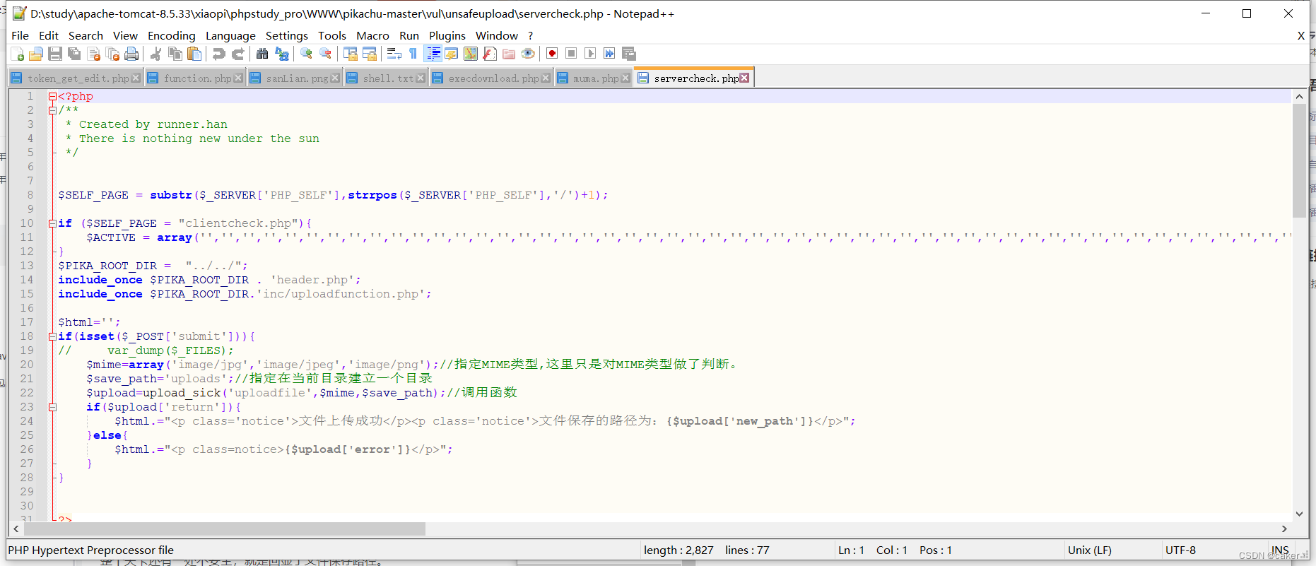Screen dimensions: 1316x566
Task: Switch to the function.php tab
Action: tap(195, 78)
